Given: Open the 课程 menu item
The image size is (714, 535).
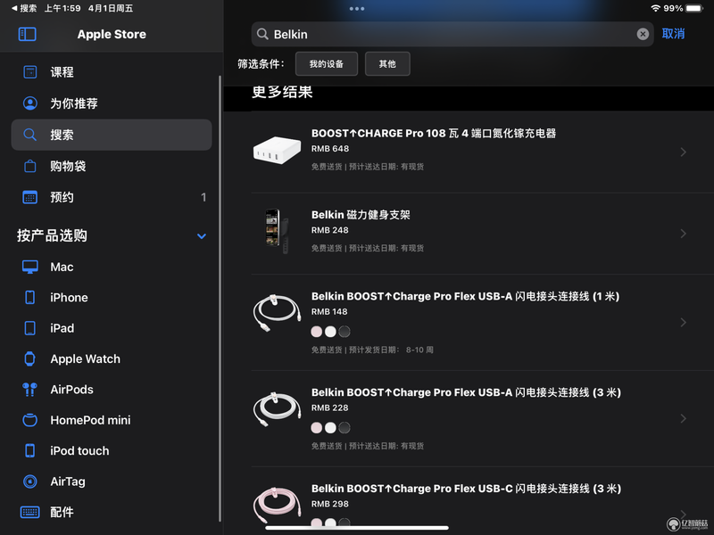Looking at the screenshot, I should (111, 72).
